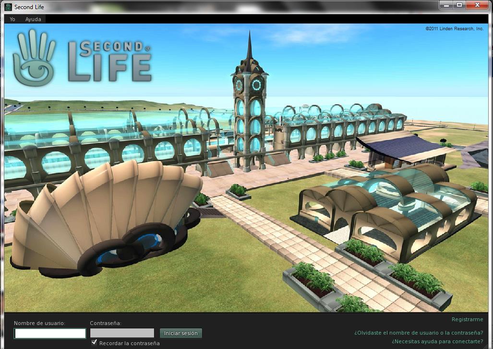Open the Yo menu
The width and height of the screenshot is (493, 349).
coord(12,19)
